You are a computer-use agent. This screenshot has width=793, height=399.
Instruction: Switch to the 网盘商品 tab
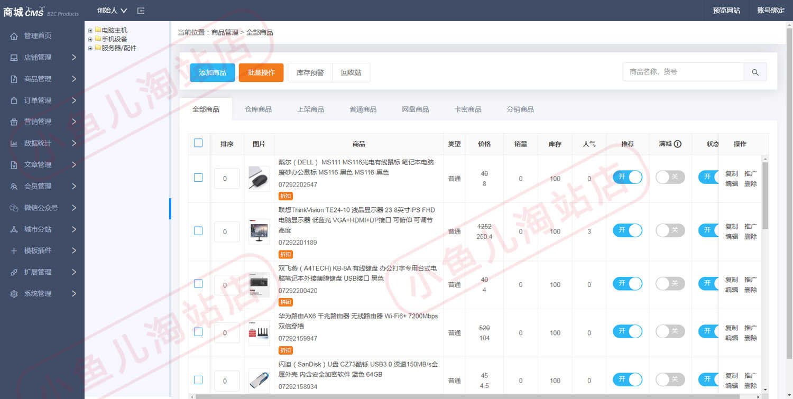[x=416, y=109]
